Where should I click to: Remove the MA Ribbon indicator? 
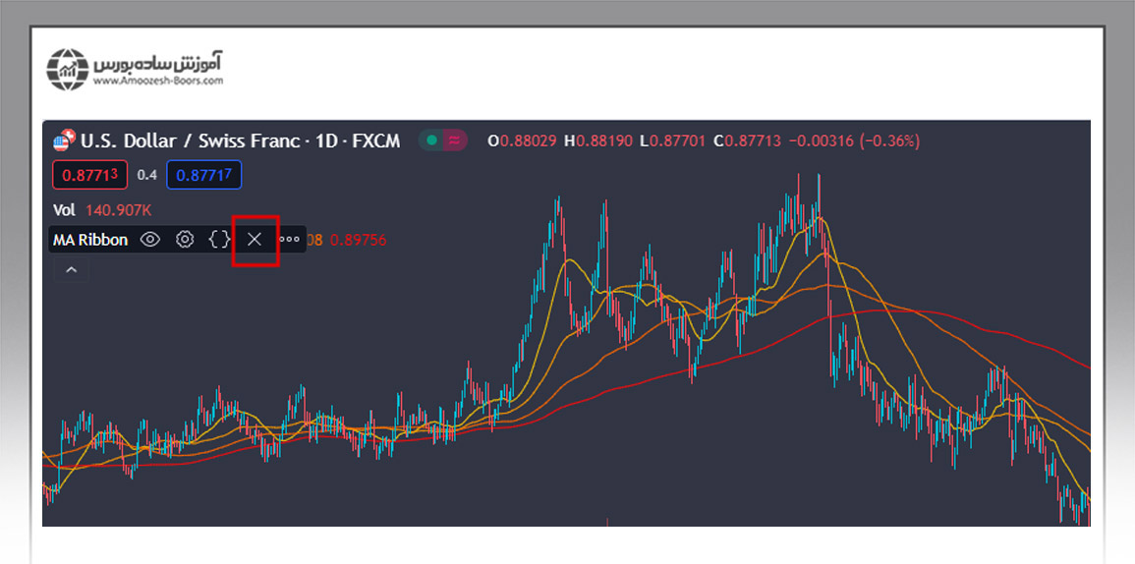pyautogui.click(x=255, y=239)
